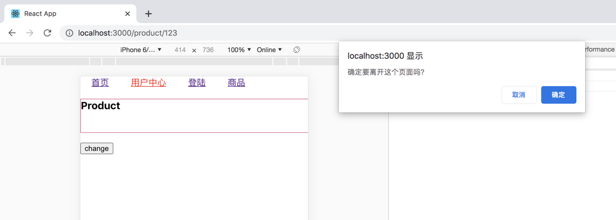This screenshot has width=616, height=220.
Task: Switch to the Performance DevTools tab
Action: (599, 49)
